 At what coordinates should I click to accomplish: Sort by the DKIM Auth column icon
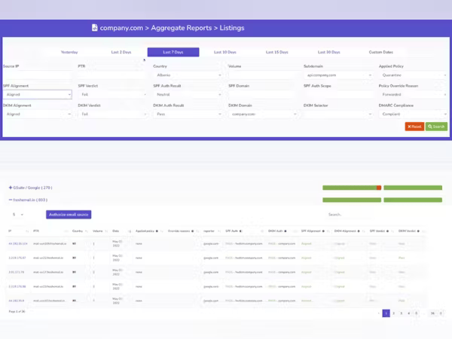(286, 231)
